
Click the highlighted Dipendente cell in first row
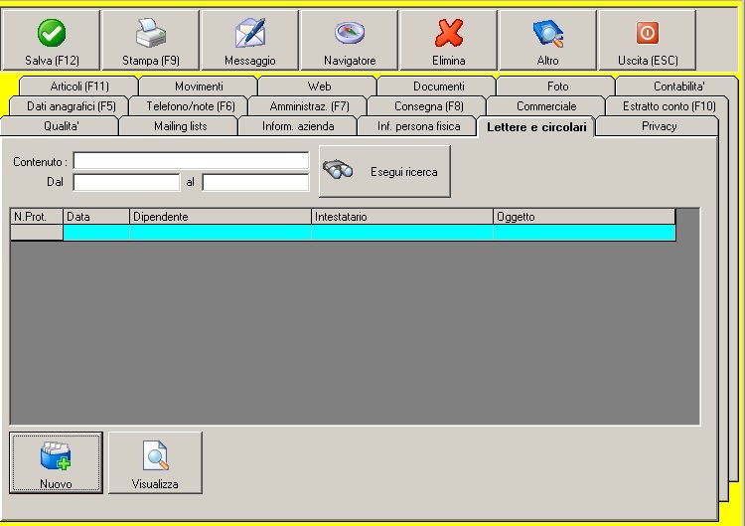point(221,233)
